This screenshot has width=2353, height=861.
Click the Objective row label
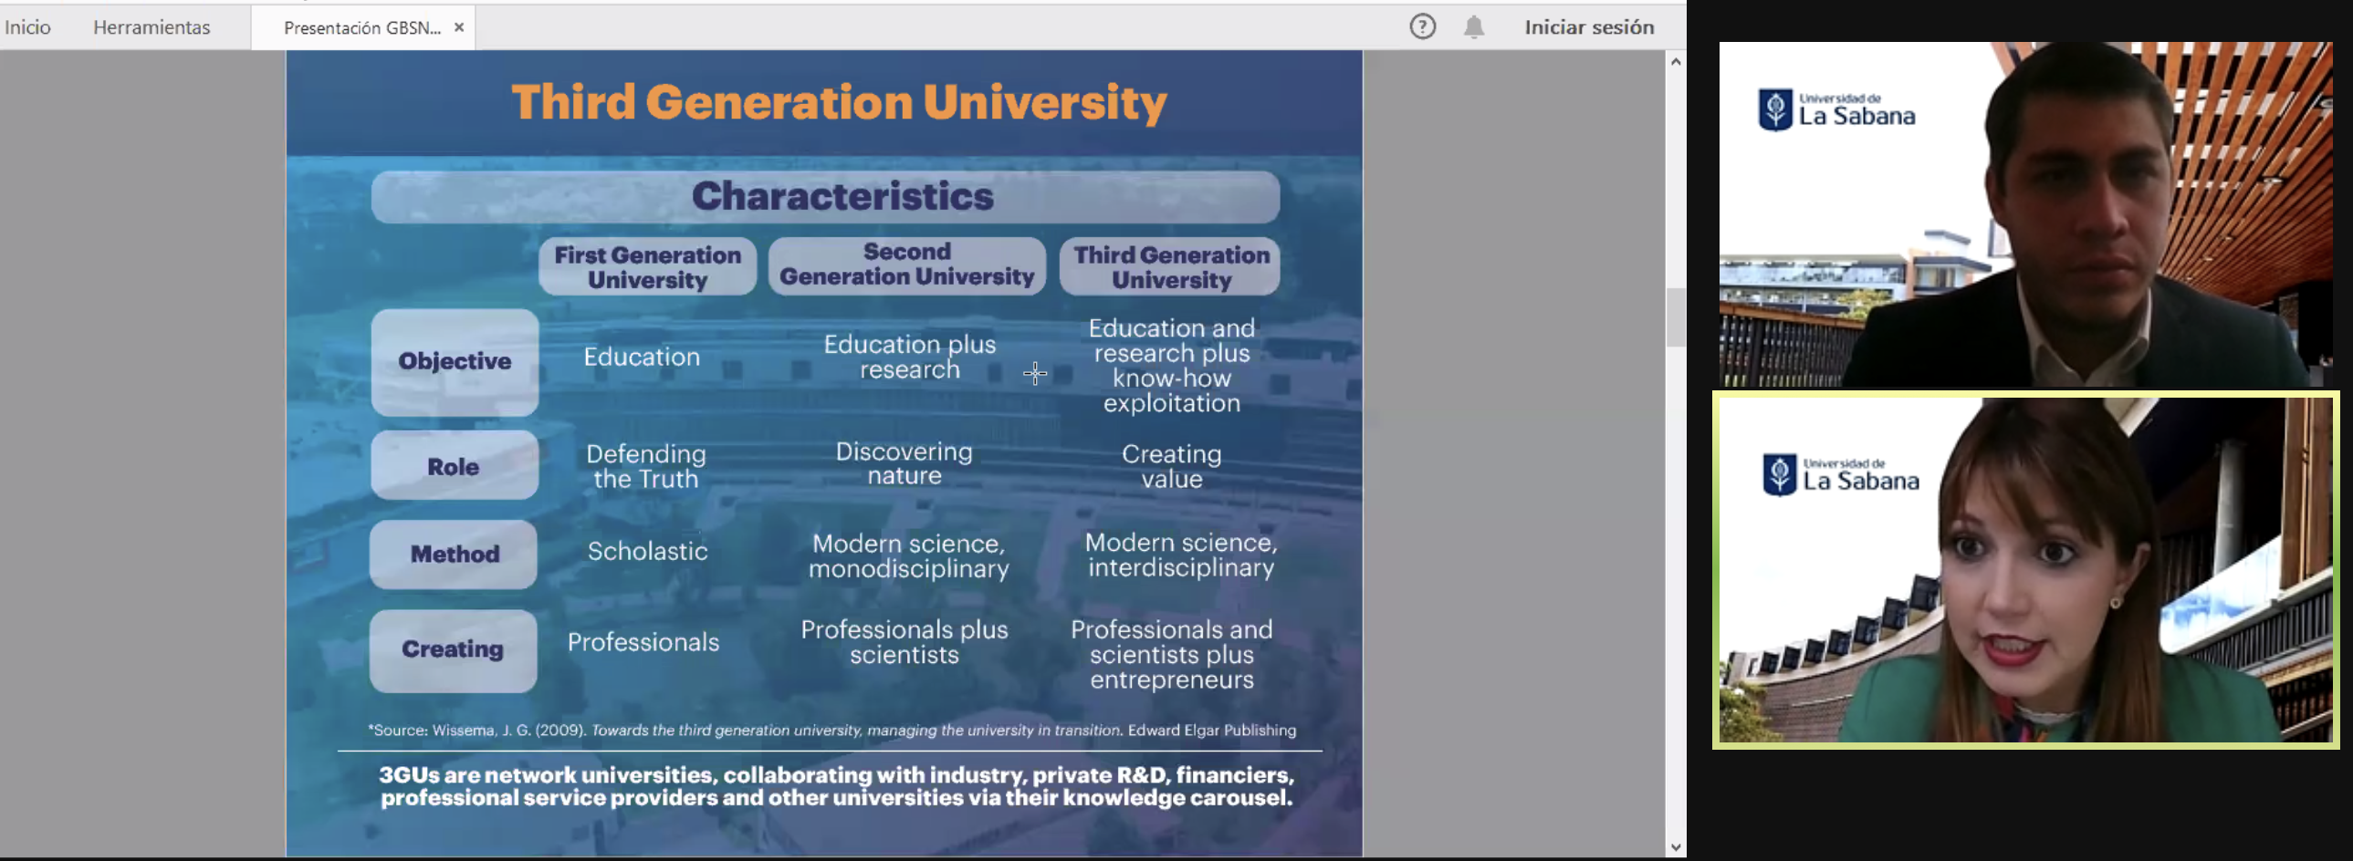pyautogui.click(x=454, y=361)
